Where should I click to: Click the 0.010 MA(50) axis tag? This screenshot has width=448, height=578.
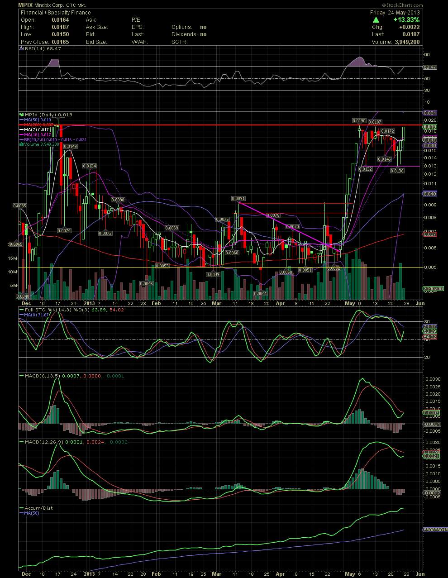(430, 194)
